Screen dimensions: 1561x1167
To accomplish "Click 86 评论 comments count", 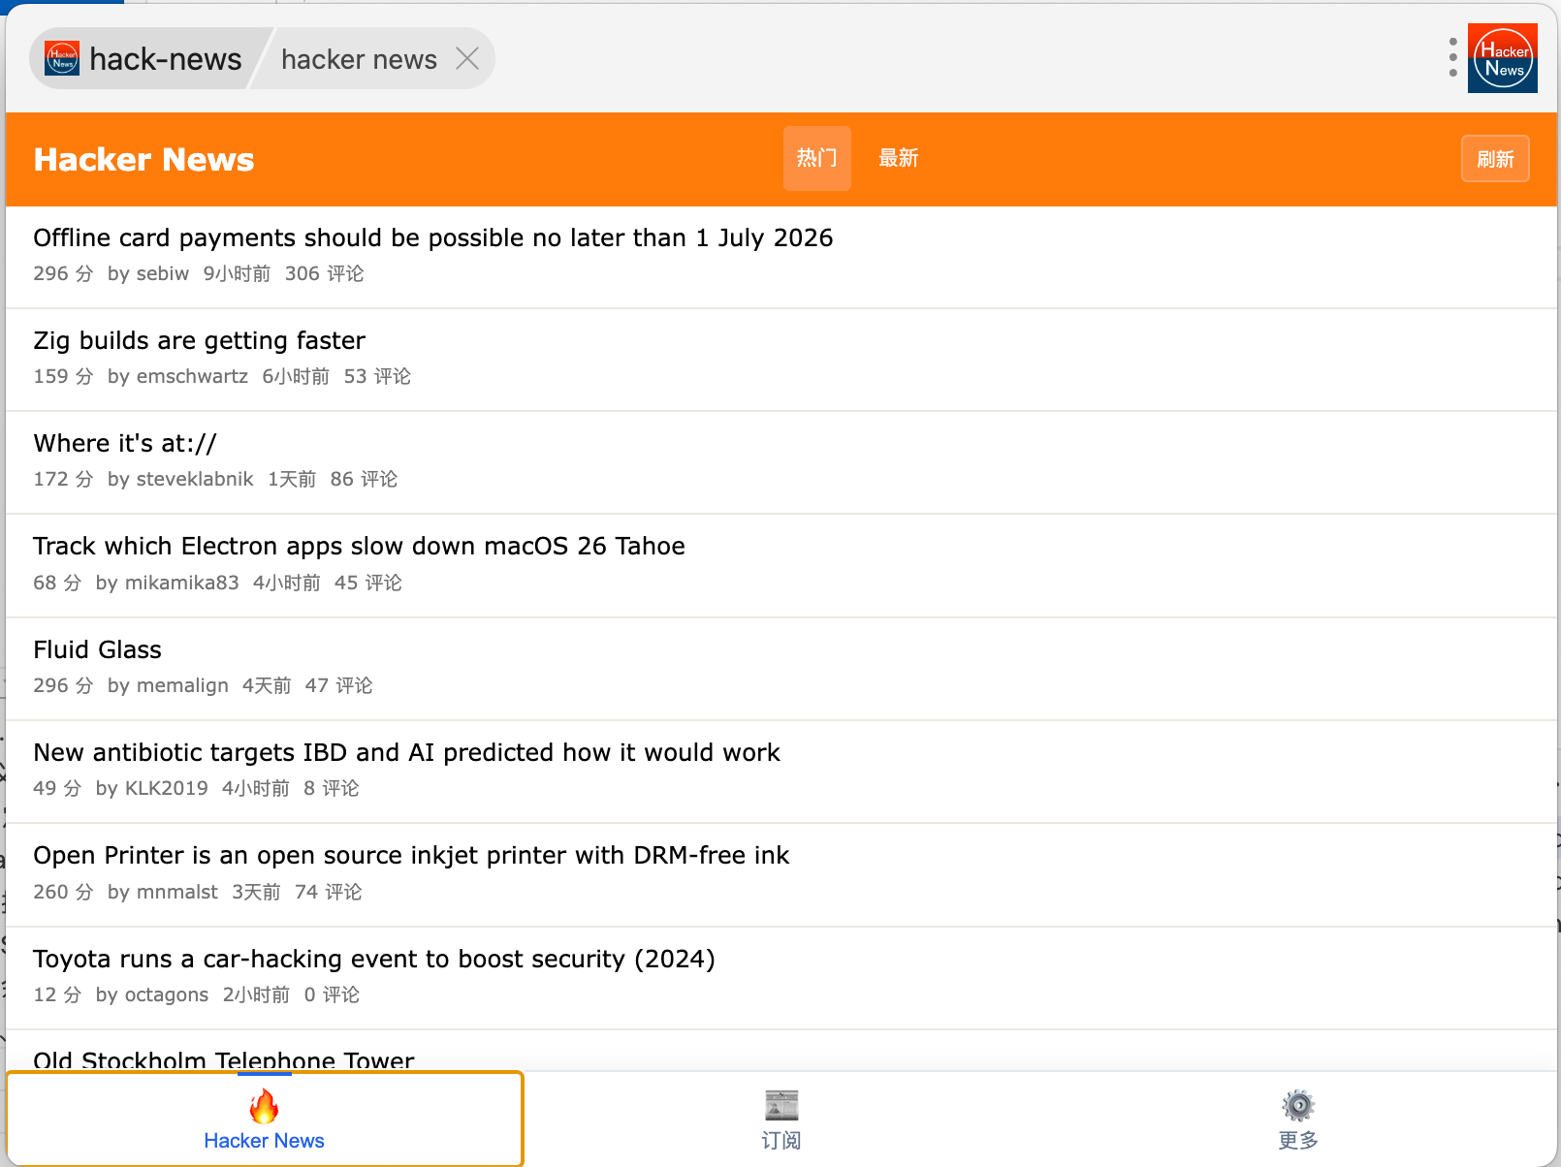I will (x=364, y=480).
